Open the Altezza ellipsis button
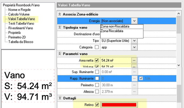The height and width of the screenshot is (108, 184). pos(134,92)
